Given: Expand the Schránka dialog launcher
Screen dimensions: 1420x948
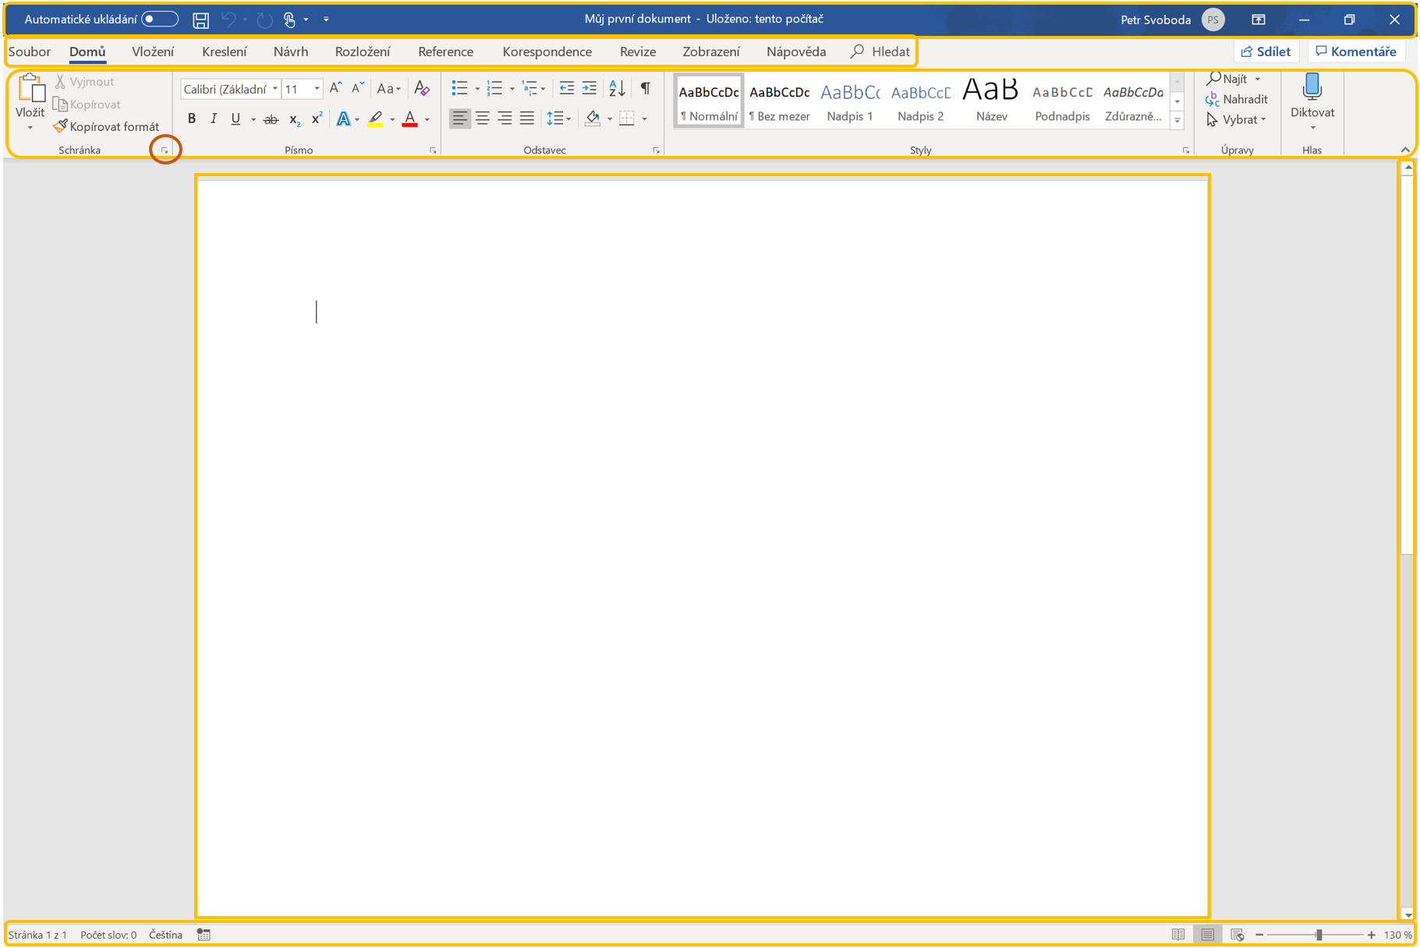Looking at the screenshot, I should 165,150.
